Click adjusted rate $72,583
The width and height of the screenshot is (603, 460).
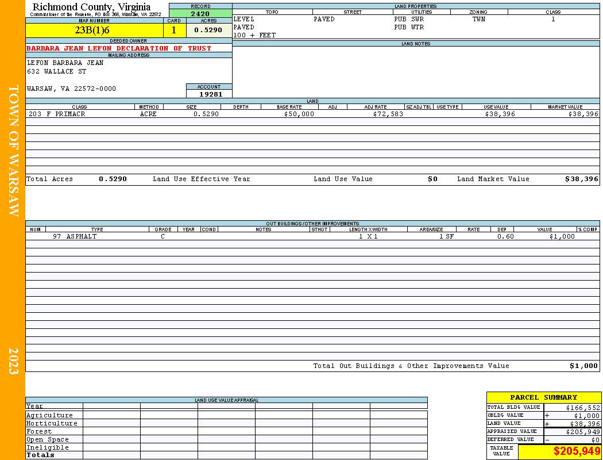[x=388, y=114]
